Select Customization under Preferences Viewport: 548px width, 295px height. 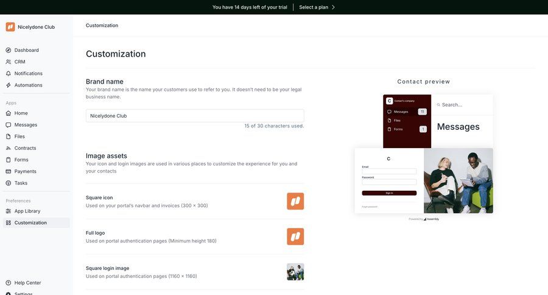click(x=37, y=222)
